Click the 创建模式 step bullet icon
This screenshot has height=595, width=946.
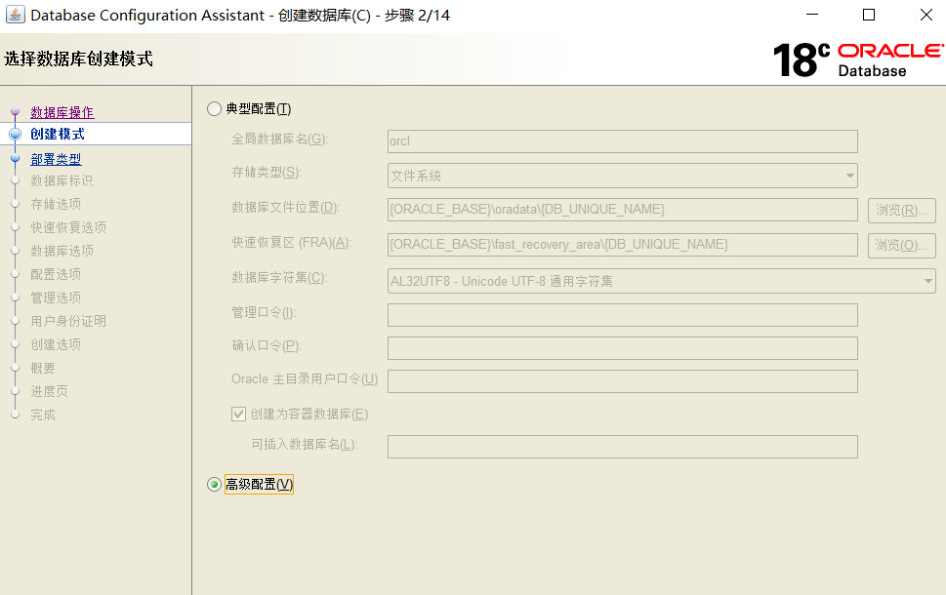point(15,134)
